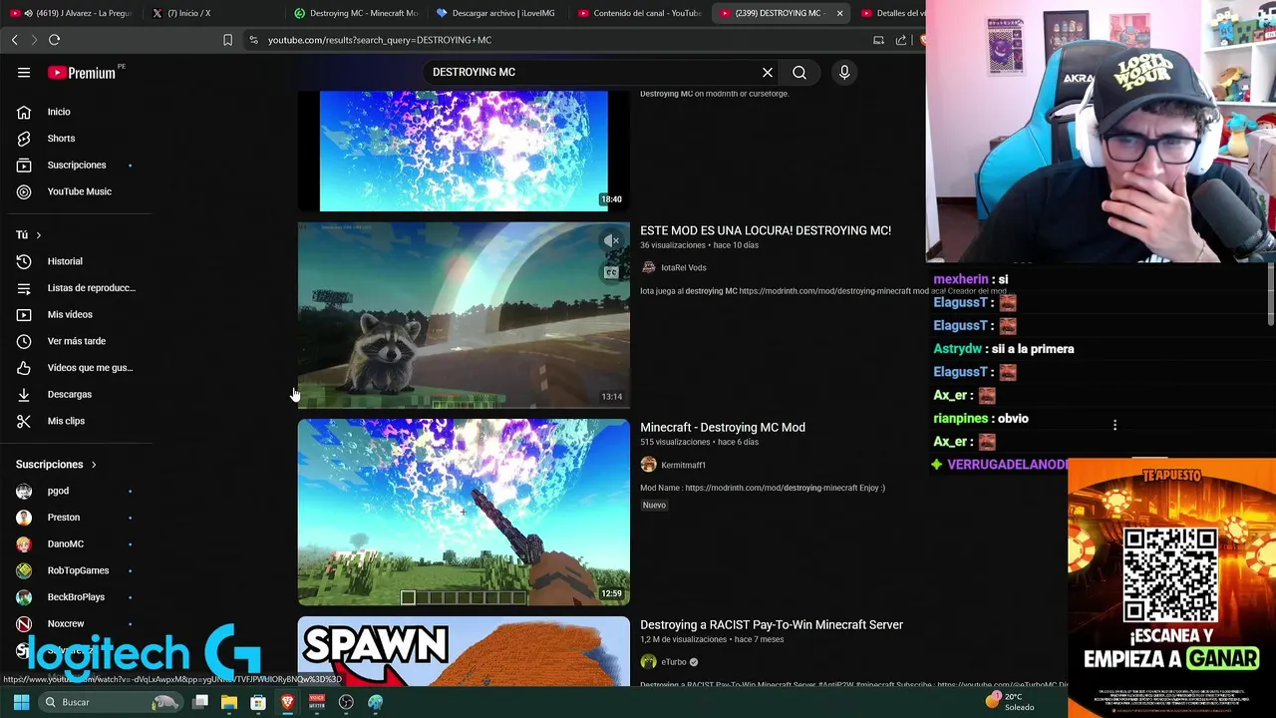Image resolution: width=1276 pixels, height=718 pixels.
Task: Play the SPAWN thumbnail video
Action: [464, 651]
